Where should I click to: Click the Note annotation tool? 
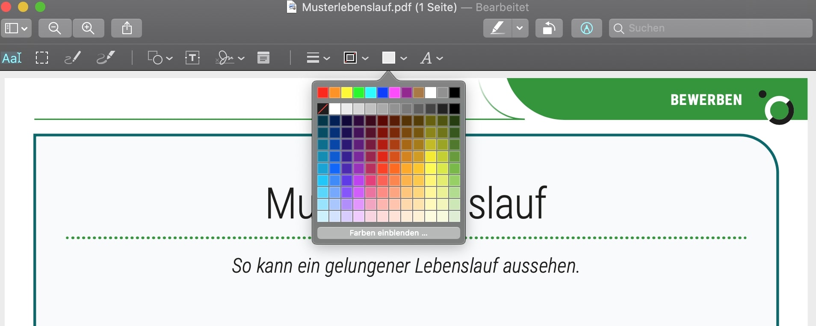tap(263, 58)
